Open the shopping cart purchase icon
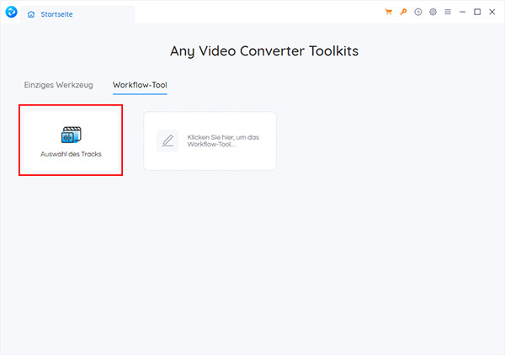Viewport: 505px width, 355px height. (389, 13)
